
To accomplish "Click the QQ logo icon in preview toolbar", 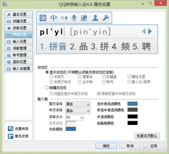I will 43,18.
